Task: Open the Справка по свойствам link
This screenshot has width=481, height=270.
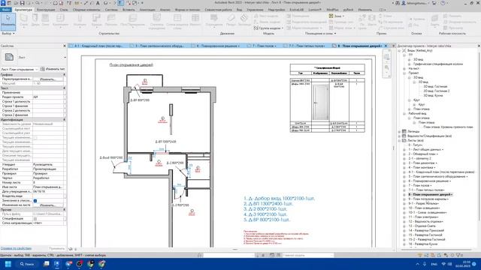Action: click(x=16, y=248)
